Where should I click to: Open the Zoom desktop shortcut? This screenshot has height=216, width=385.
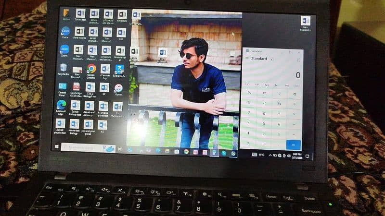point(64,49)
